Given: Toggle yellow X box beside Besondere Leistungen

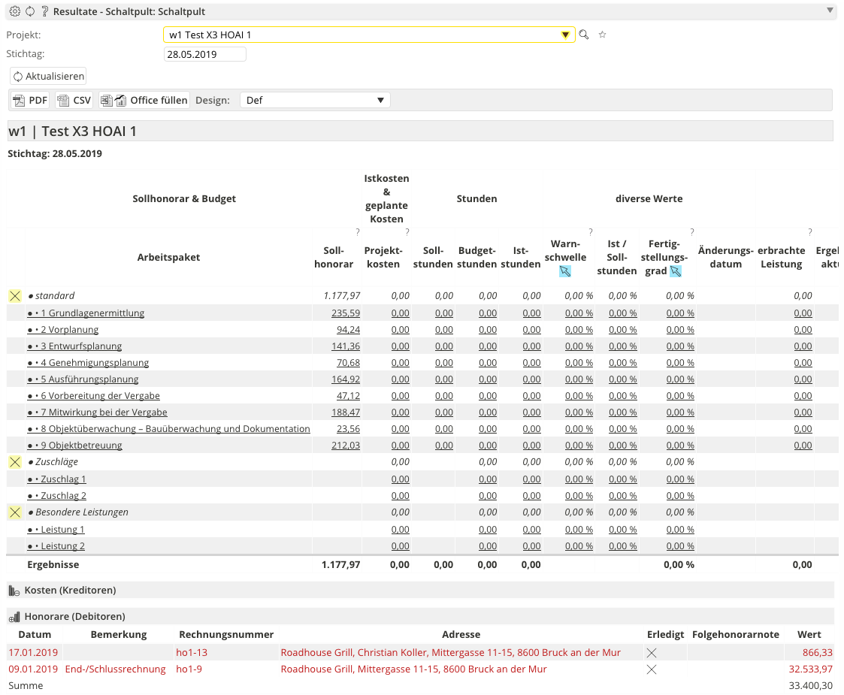Looking at the screenshot, I should click(x=15, y=512).
